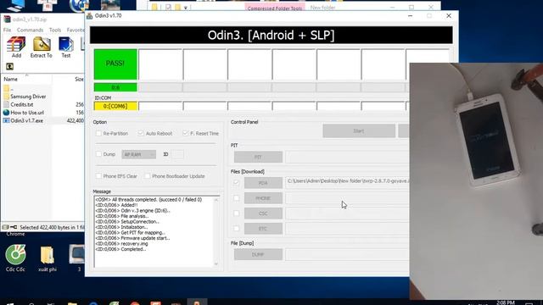Image resolution: width=543 pixels, height=305 pixels.
Task: Click the DUMP button
Action: 258,254
